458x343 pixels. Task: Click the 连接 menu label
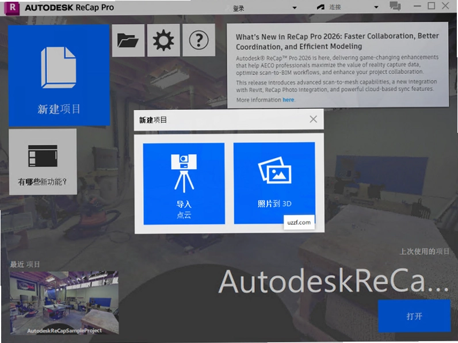pos(335,7)
